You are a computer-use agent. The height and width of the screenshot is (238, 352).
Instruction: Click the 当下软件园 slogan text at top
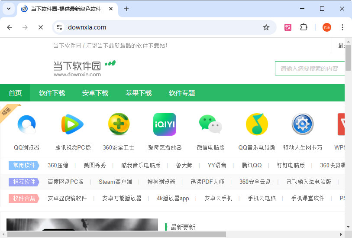pyautogui.click(x=110, y=46)
